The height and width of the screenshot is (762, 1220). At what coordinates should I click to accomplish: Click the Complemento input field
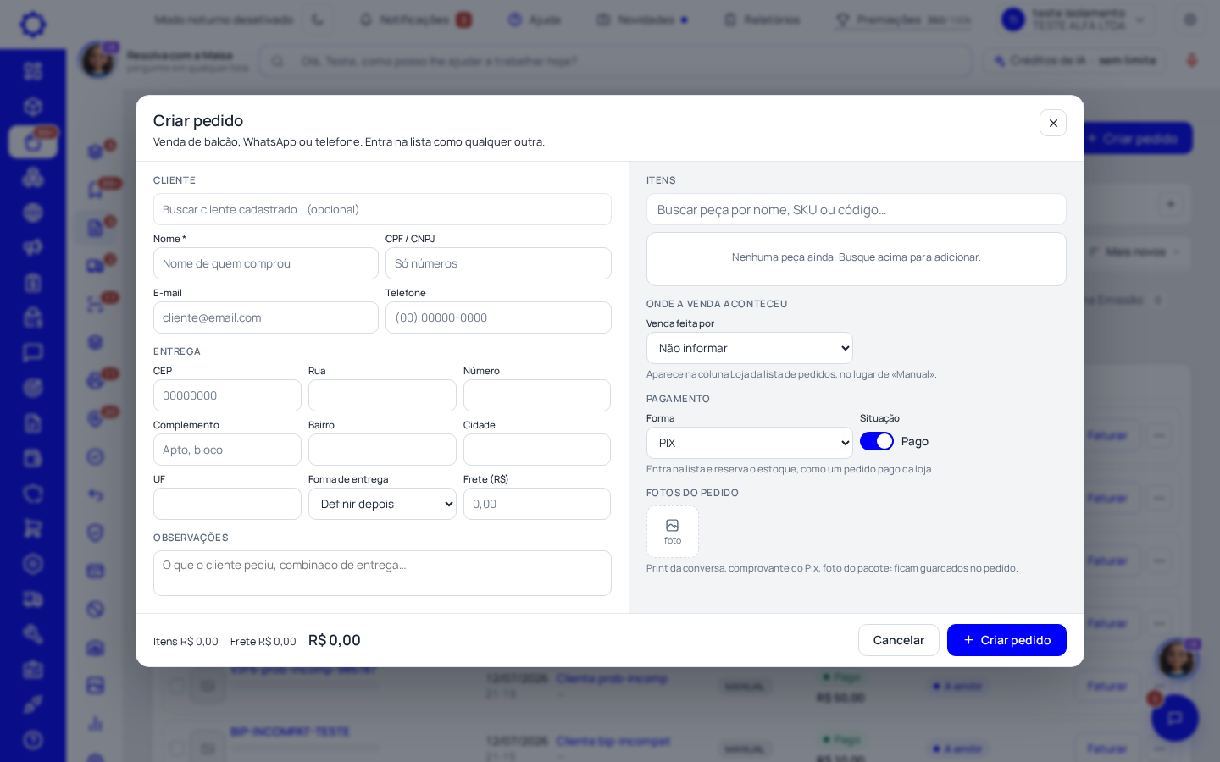[x=227, y=450]
